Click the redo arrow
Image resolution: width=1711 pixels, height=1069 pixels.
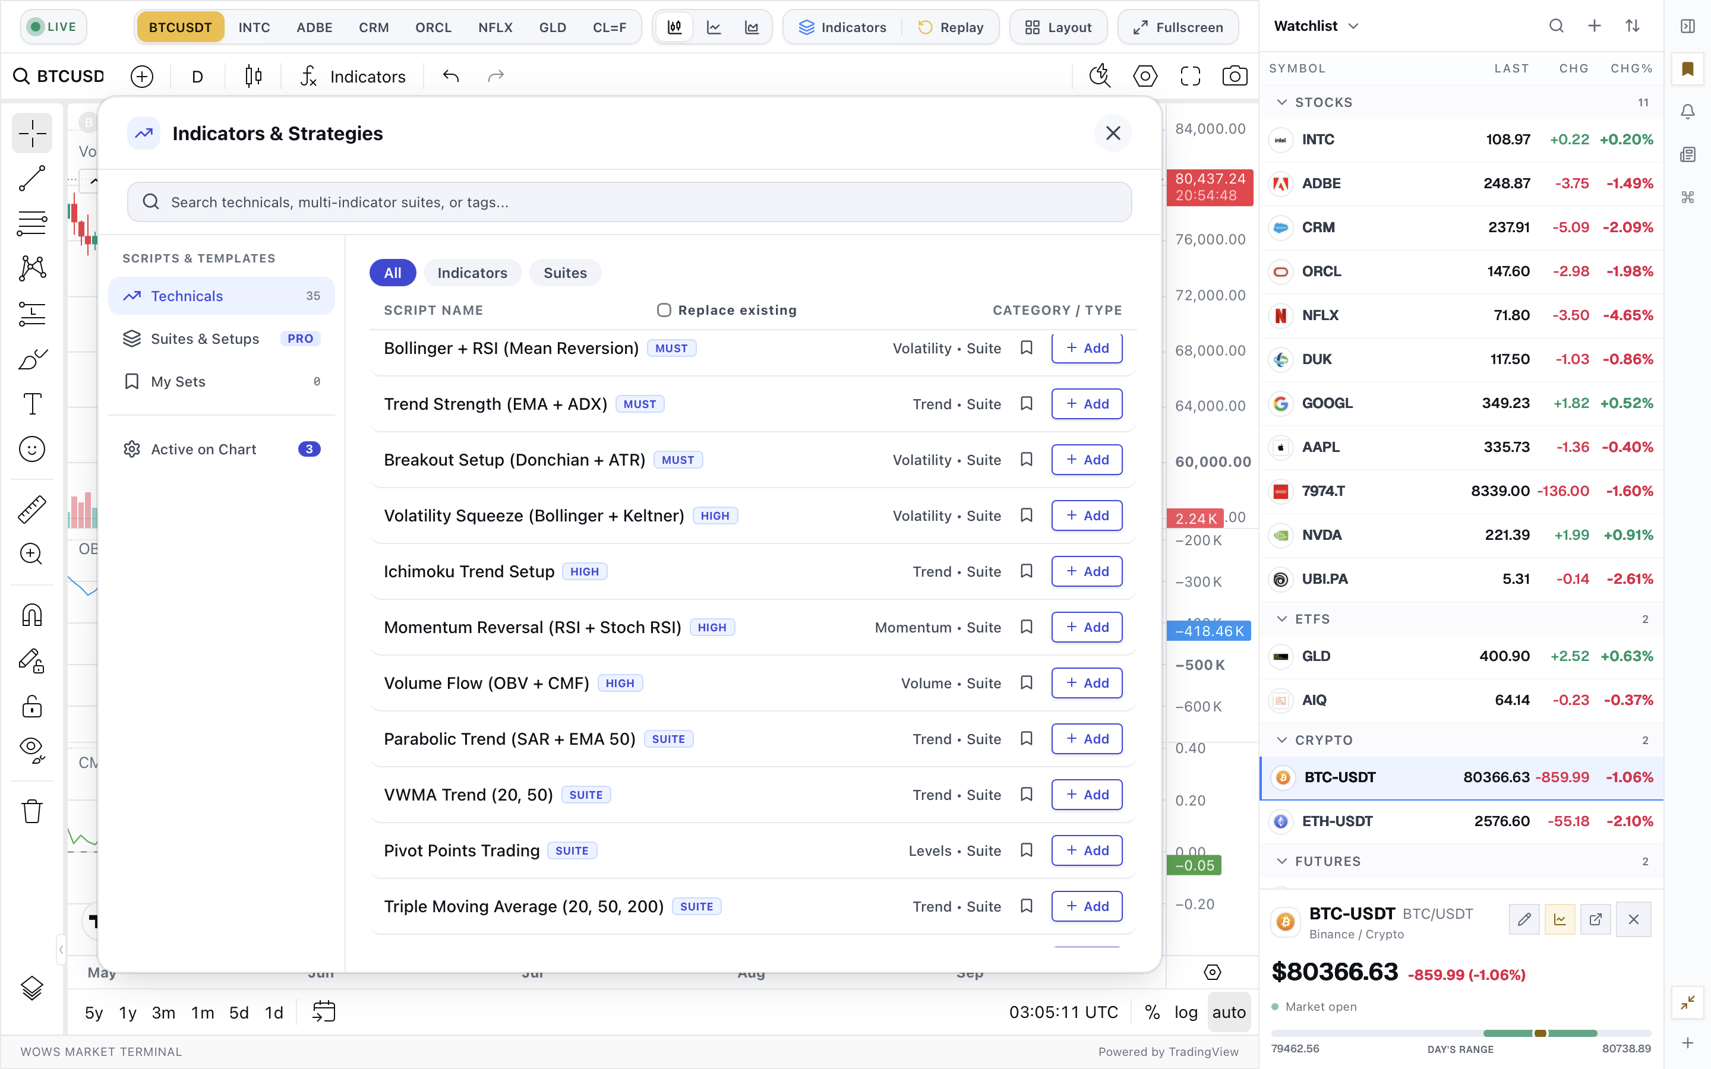click(x=495, y=75)
